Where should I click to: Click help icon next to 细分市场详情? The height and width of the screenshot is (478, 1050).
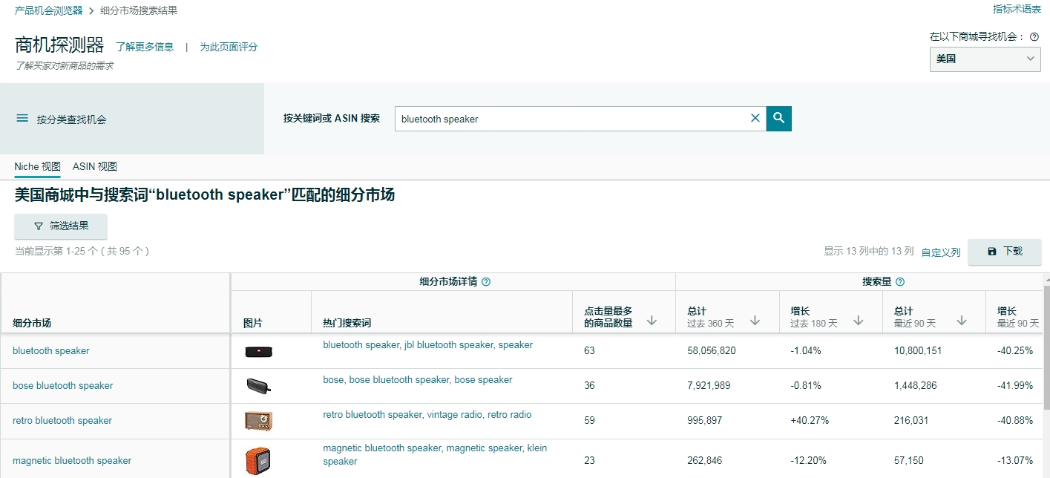click(486, 282)
